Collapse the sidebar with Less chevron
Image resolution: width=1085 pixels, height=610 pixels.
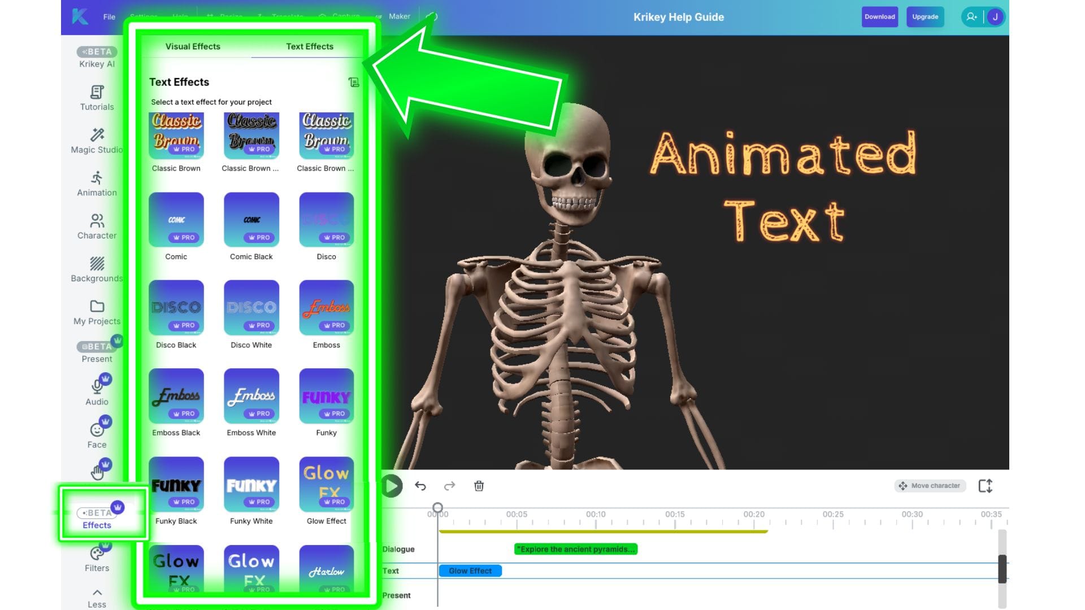97,593
